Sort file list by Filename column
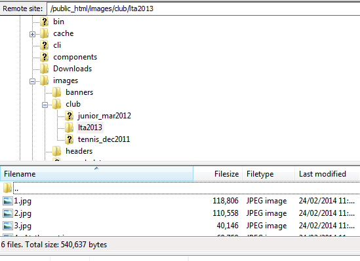Image resolution: width=360 pixels, height=261 pixels. click(x=96, y=174)
